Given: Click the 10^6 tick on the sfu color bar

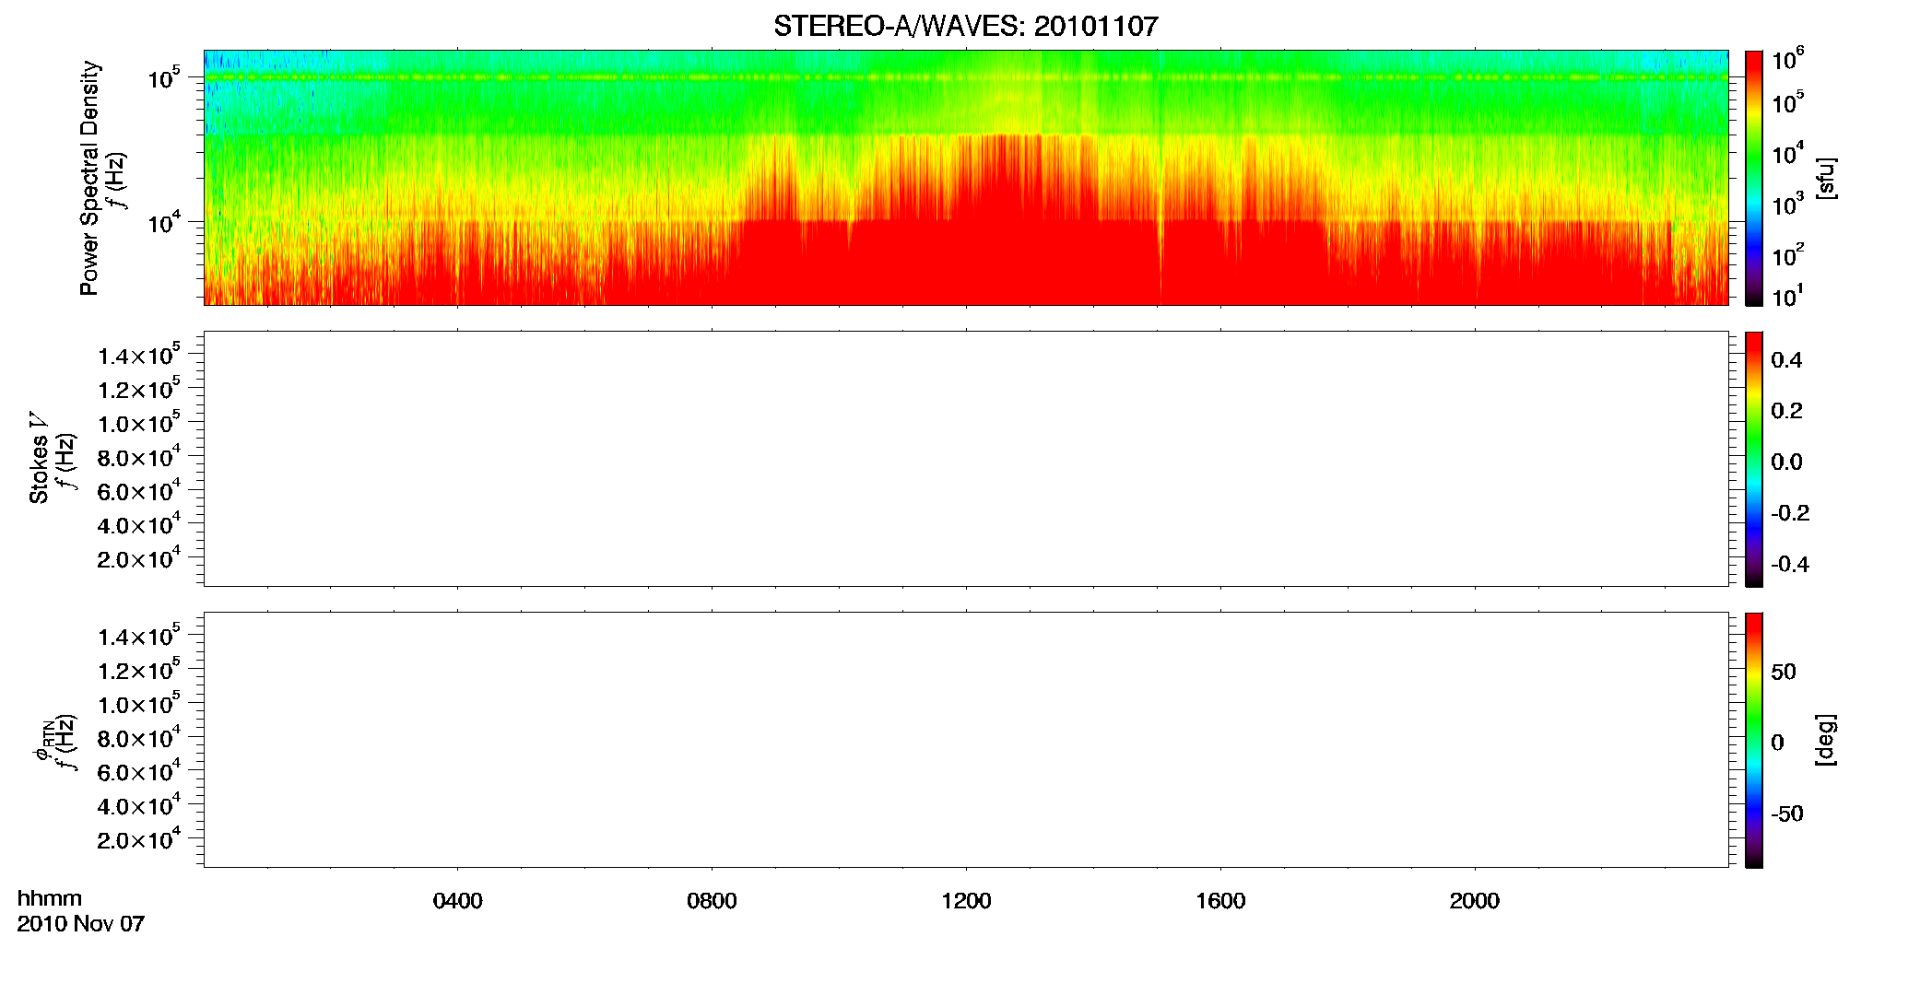Looking at the screenshot, I should 1788,60.
